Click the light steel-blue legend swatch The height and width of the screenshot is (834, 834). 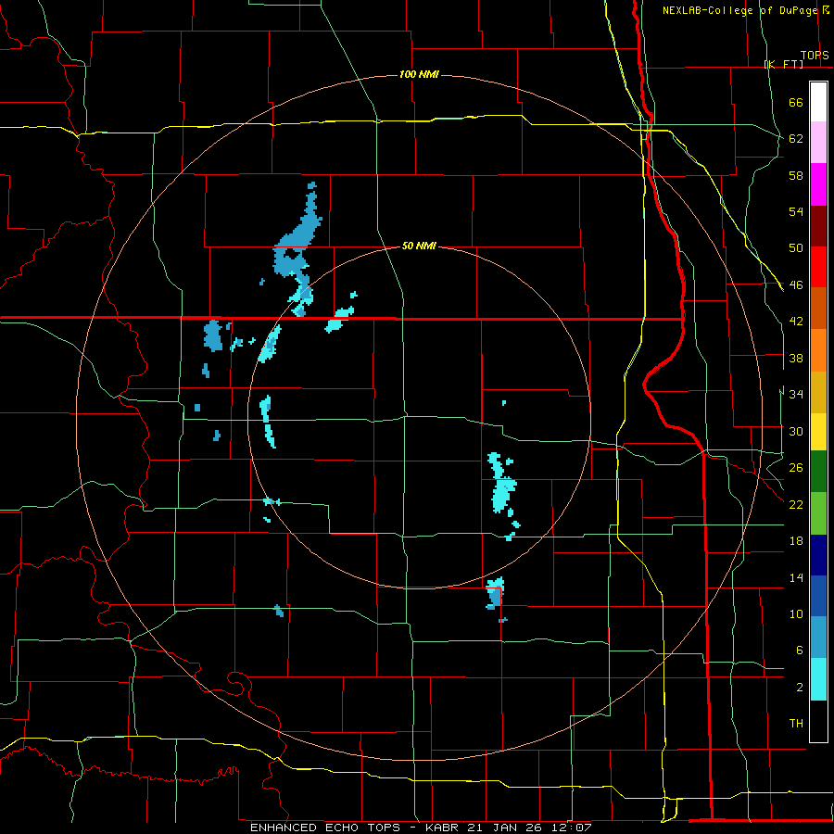[x=818, y=638]
